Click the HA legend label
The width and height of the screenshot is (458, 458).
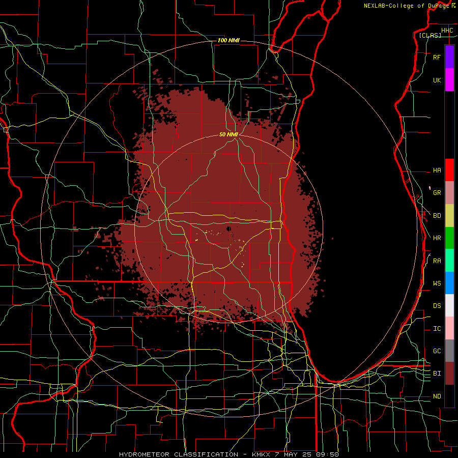point(437,170)
